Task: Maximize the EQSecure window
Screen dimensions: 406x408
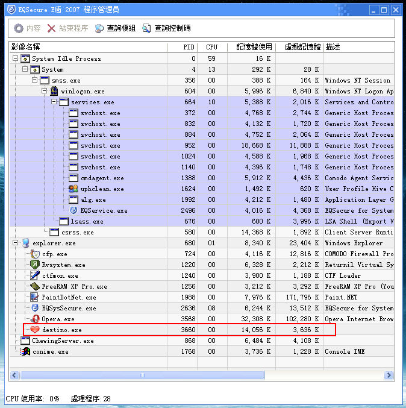Action: point(384,10)
